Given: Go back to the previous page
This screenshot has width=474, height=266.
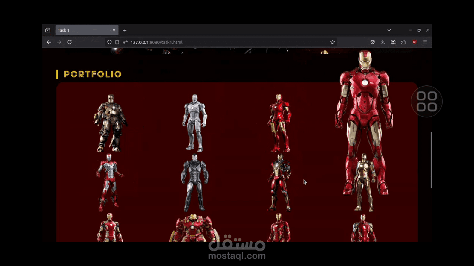Looking at the screenshot, I should (x=49, y=42).
